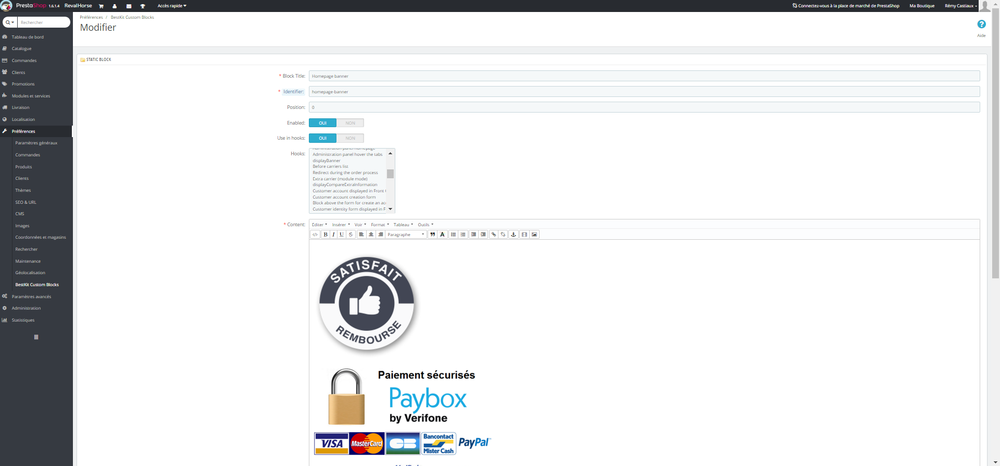Click the Position input field
Viewport: 1000px width, 466px height.
click(x=644, y=107)
